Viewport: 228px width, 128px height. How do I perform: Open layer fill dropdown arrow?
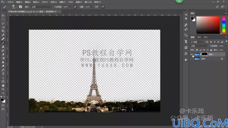(x=226, y=50)
